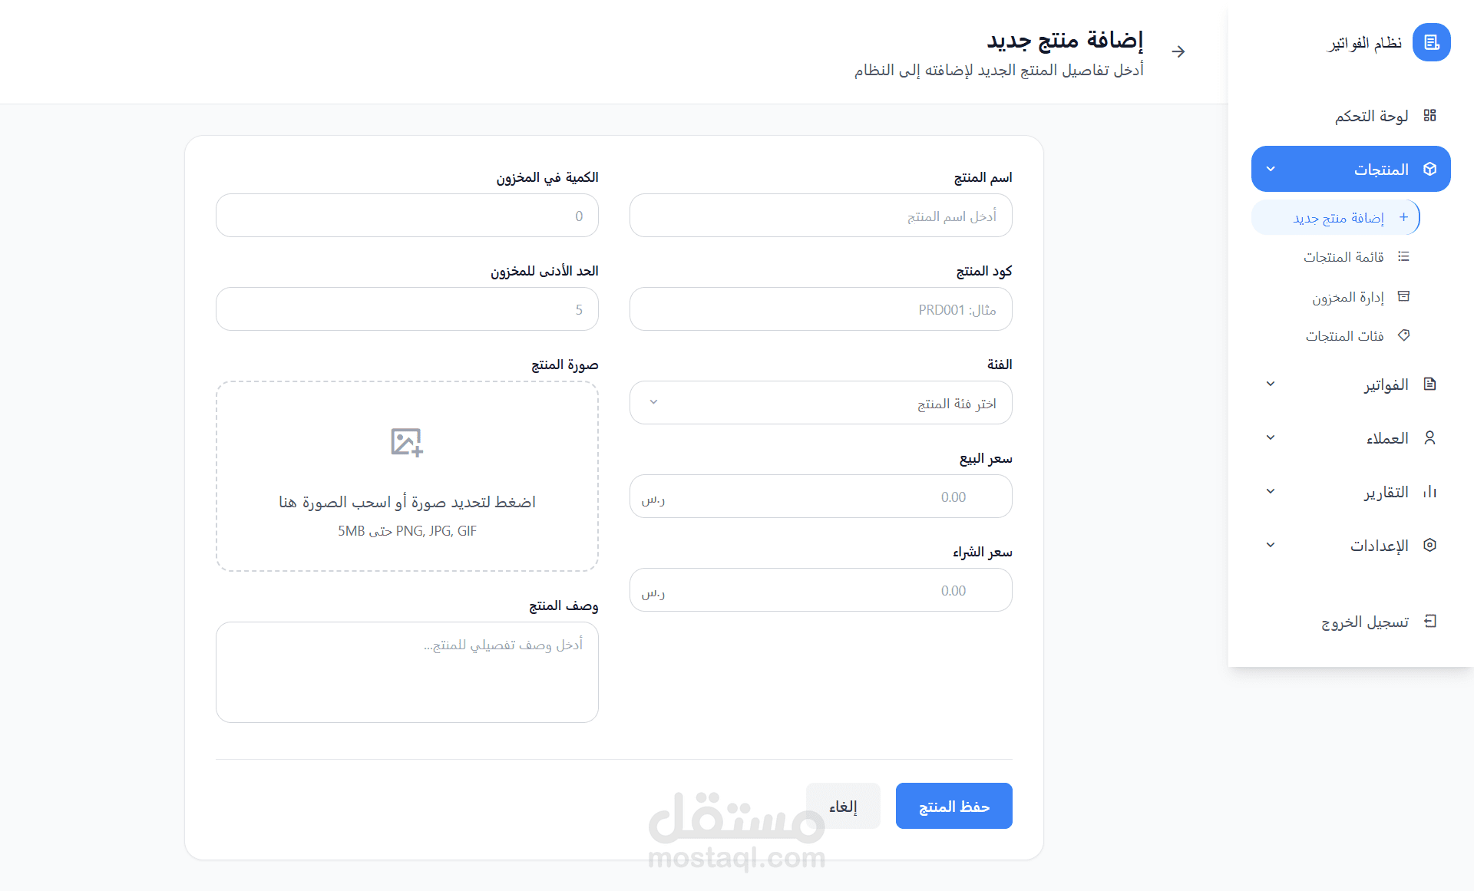The width and height of the screenshot is (1474, 891).
Task: Click the back arrow beside page title
Action: [x=1178, y=51]
